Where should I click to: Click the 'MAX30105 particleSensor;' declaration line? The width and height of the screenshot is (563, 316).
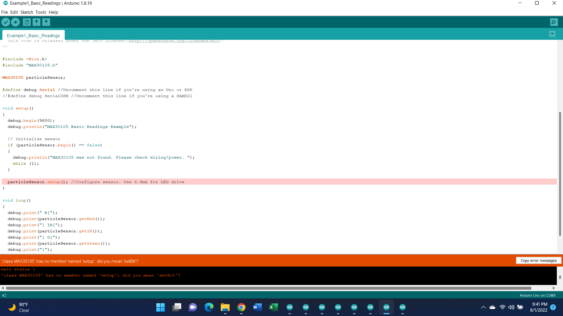pos(34,78)
